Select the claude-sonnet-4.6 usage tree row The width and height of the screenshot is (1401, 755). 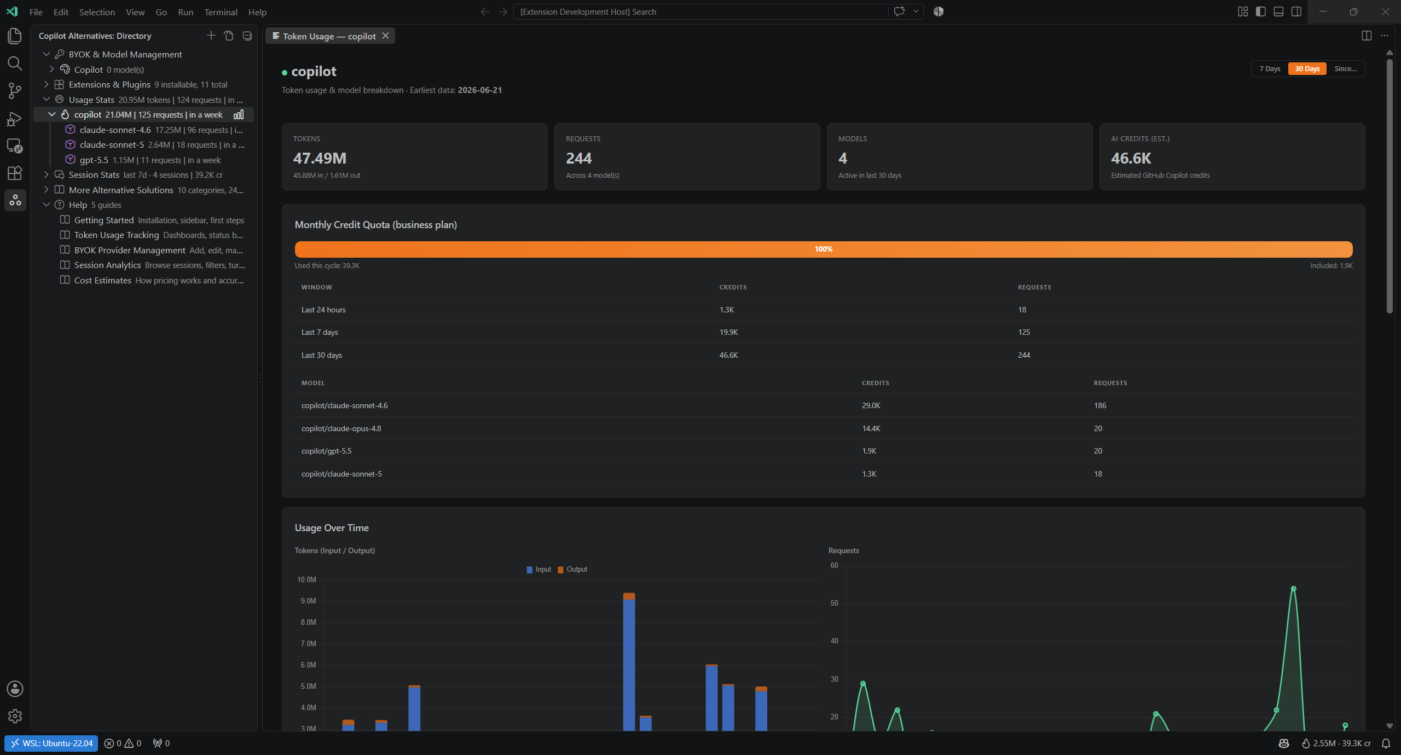pos(144,130)
